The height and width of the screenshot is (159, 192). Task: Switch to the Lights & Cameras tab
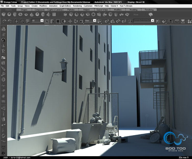[55, 10]
